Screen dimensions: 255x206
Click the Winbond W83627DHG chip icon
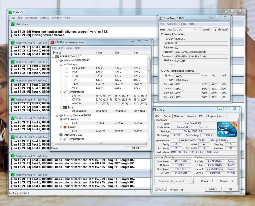(61, 60)
